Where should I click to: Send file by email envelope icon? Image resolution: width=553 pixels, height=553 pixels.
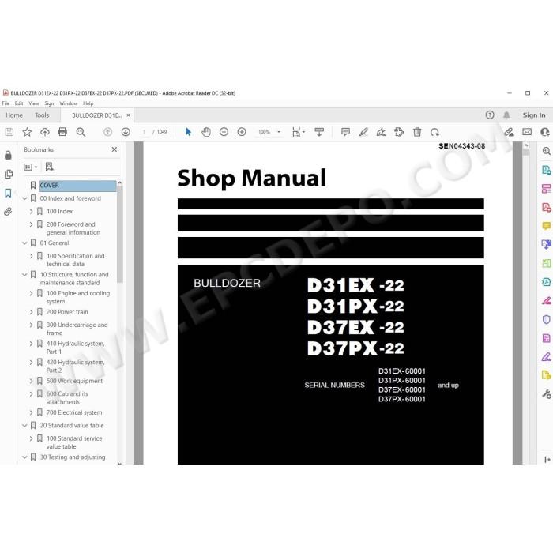tap(527, 132)
